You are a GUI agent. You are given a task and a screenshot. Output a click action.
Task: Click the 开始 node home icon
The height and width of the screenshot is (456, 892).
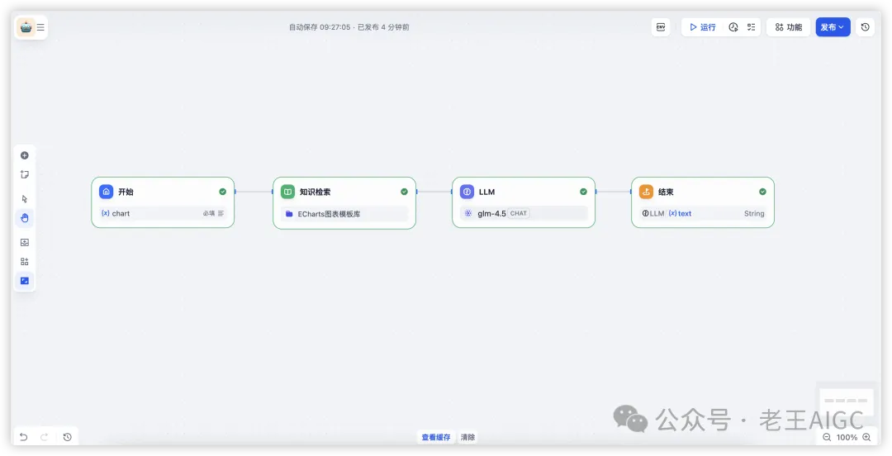pos(107,192)
